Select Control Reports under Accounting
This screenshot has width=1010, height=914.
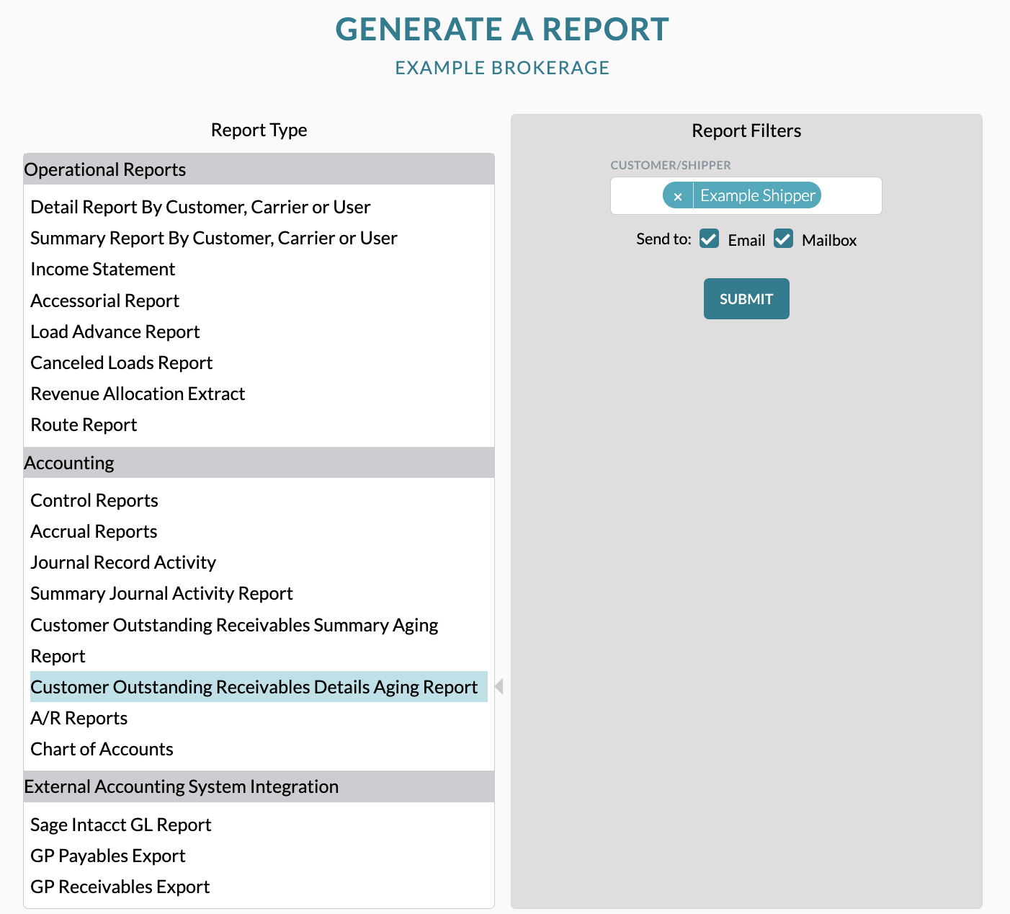(x=94, y=500)
